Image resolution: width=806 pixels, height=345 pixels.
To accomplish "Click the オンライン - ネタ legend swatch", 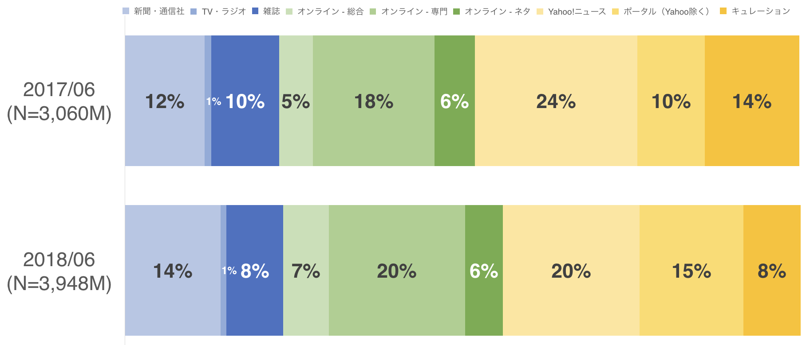I will tap(456, 12).
